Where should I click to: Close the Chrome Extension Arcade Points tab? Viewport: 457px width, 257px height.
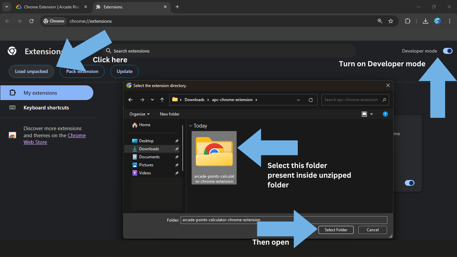click(86, 7)
